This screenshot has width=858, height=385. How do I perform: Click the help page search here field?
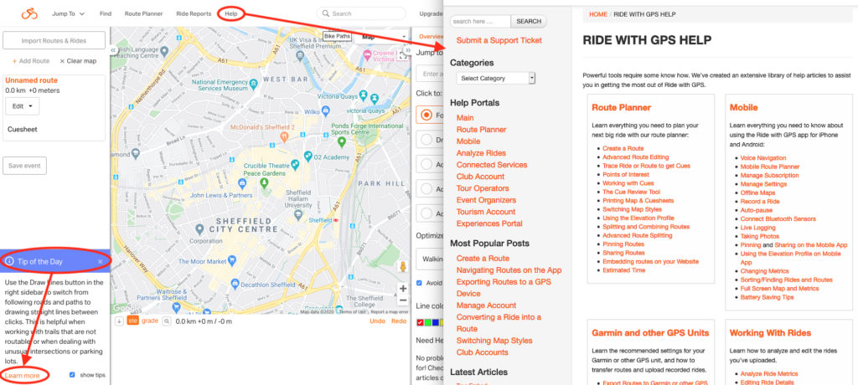click(480, 21)
